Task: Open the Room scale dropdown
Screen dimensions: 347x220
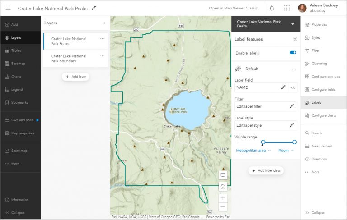Action: coord(286,151)
